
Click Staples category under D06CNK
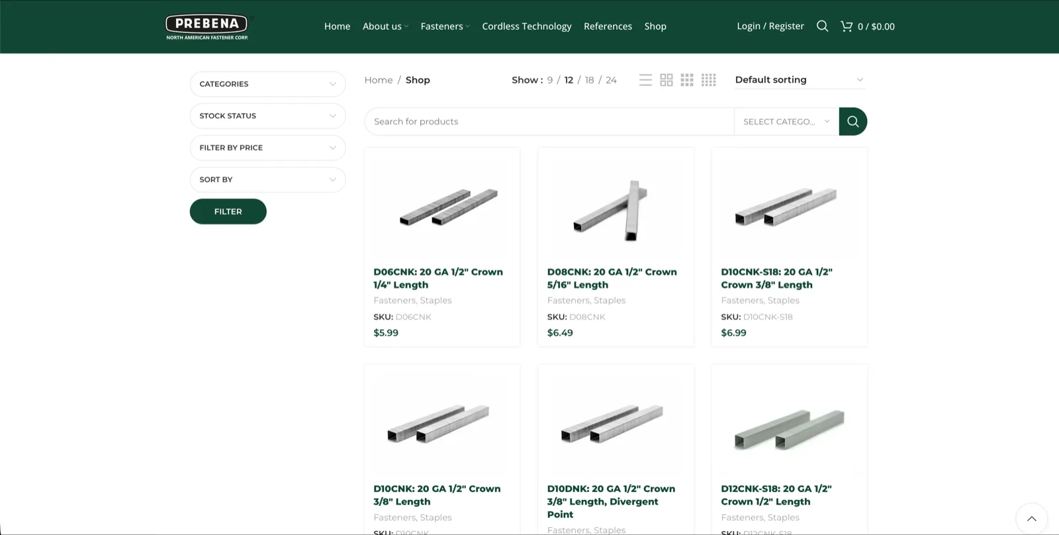(436, 301)
